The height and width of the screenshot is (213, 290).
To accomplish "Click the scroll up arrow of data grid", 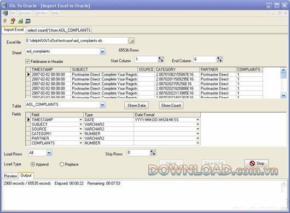I will [x=283, y=70].
